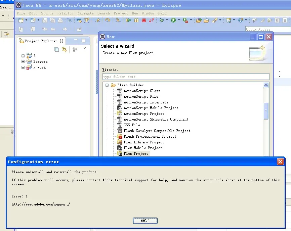This screenshot has width=291, height=231.
Task: Open the Window menu
Action: [148, 13]
